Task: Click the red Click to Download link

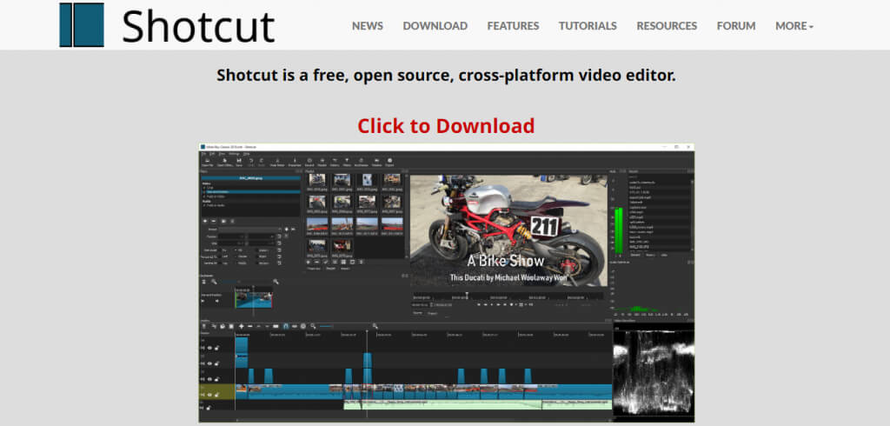Action: [446, 125]
